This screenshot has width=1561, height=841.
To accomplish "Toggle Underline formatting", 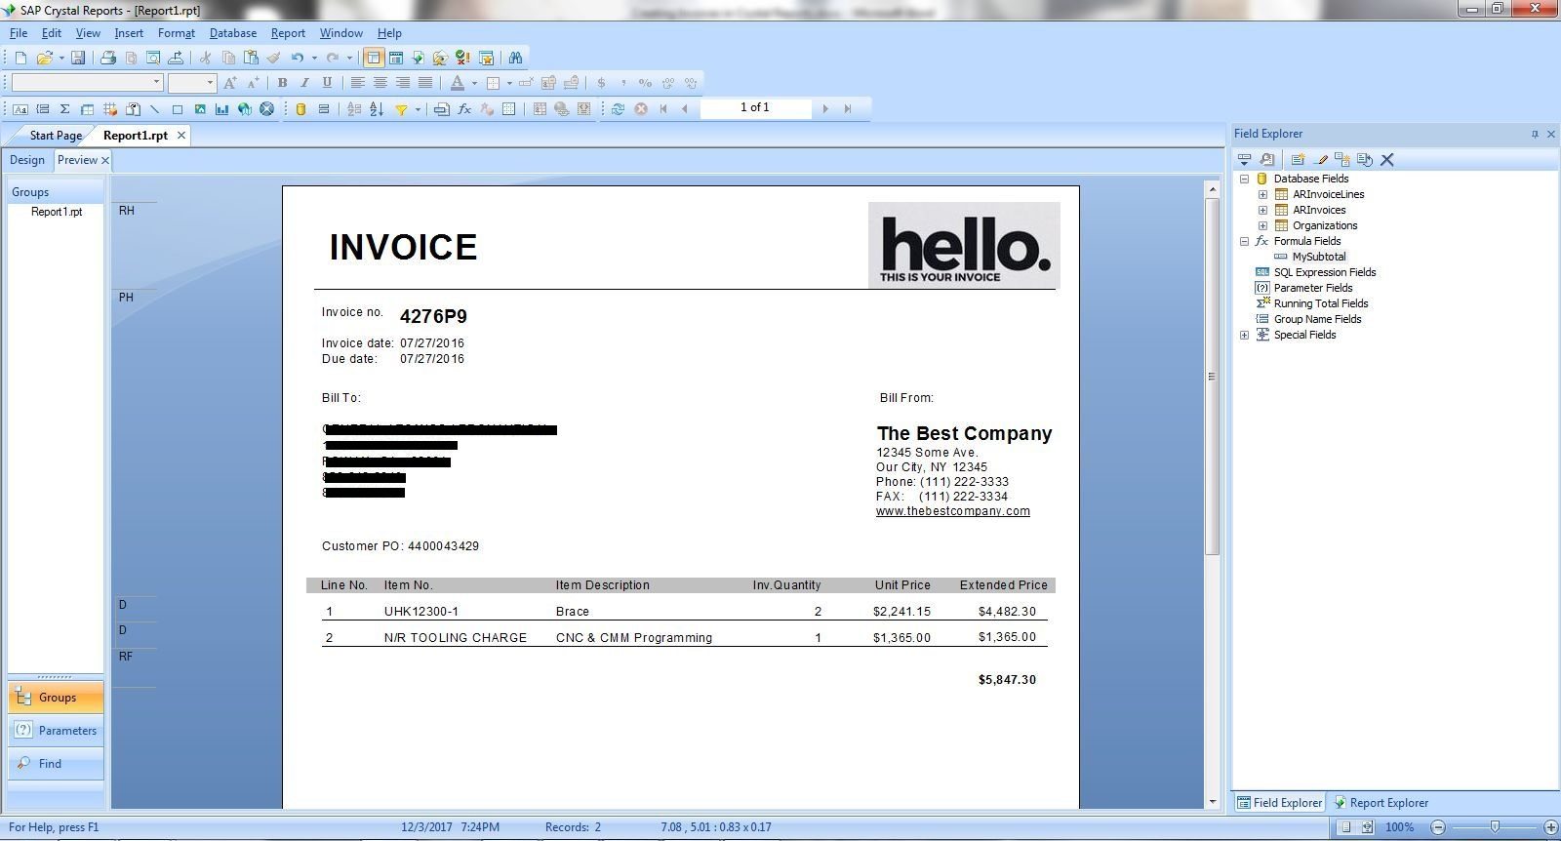I will [x=327, y=83].
